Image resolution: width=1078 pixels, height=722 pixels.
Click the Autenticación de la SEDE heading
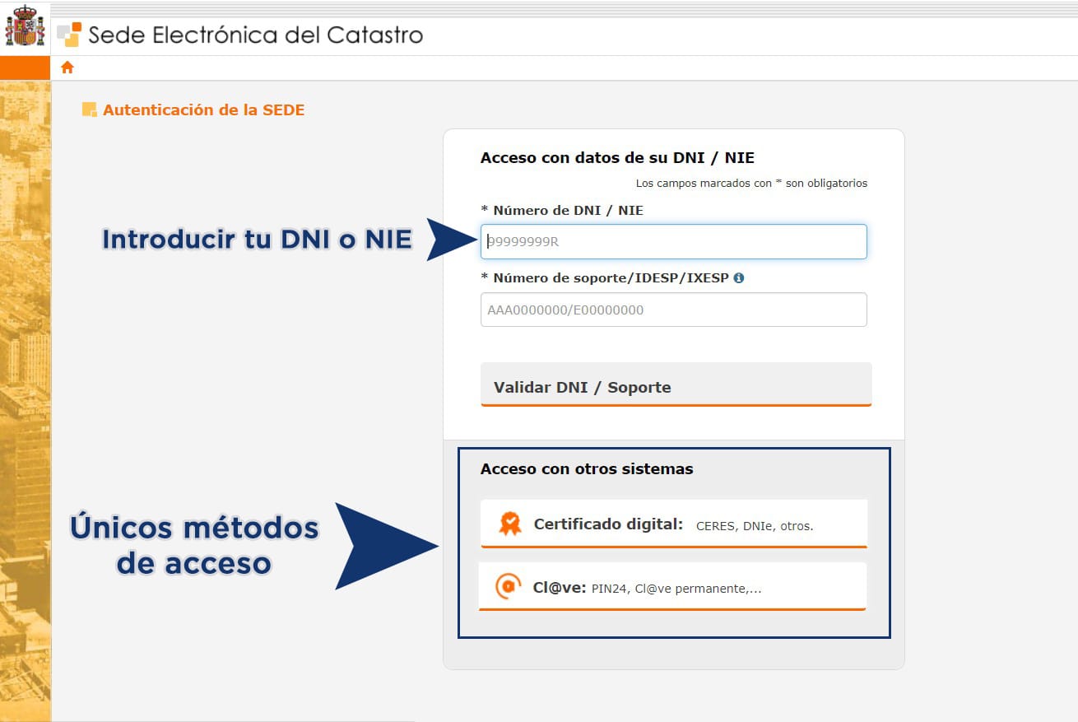[203, 109]
